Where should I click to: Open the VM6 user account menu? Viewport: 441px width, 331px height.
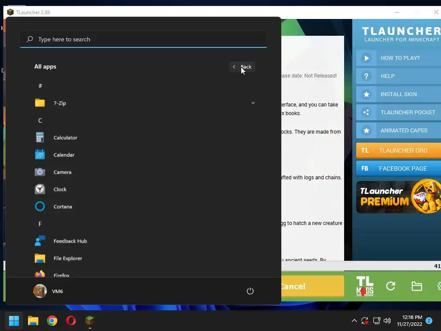(x=48, y=291)
